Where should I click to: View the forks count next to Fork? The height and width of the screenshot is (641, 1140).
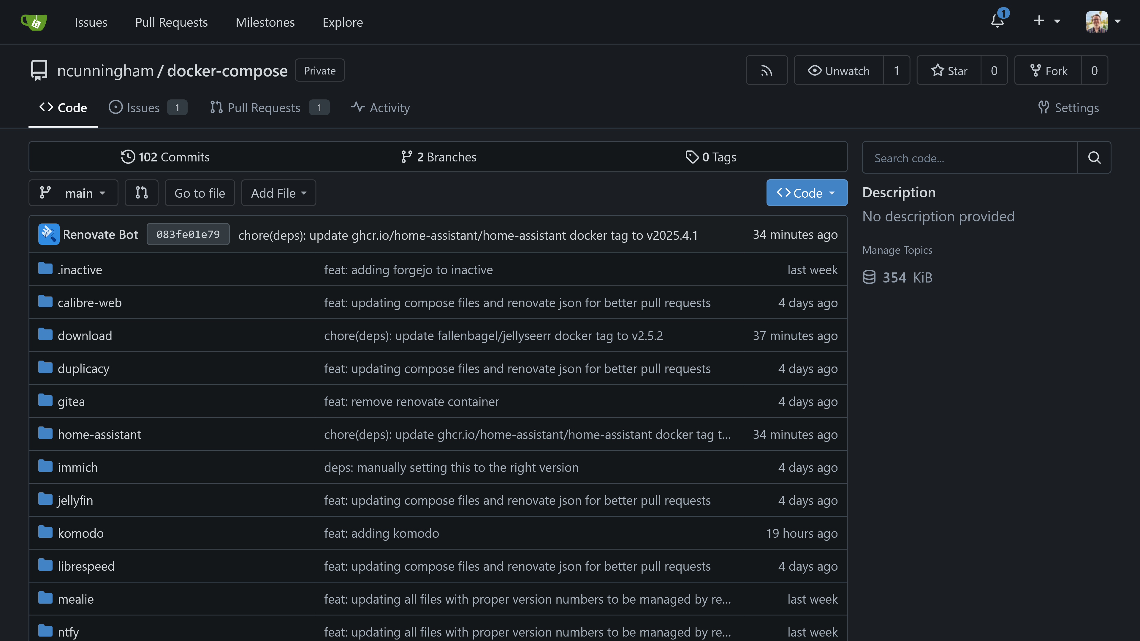point(1094,70)
